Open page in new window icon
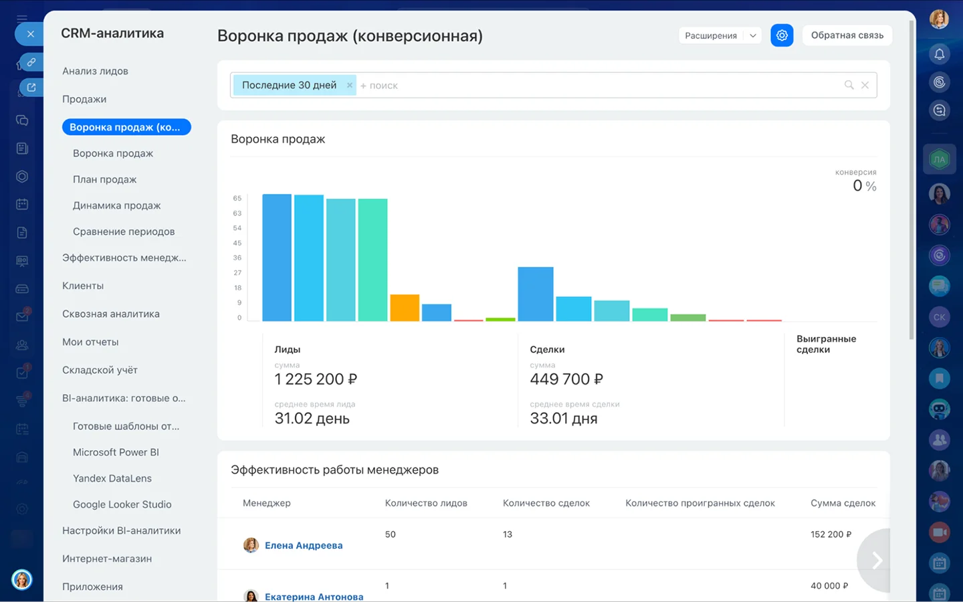Viewport: 963px width, 602px height. [31, 88]
